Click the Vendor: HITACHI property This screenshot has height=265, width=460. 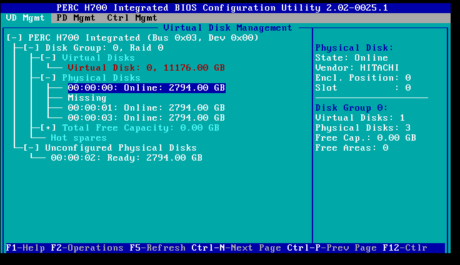(x=357, y=67)
